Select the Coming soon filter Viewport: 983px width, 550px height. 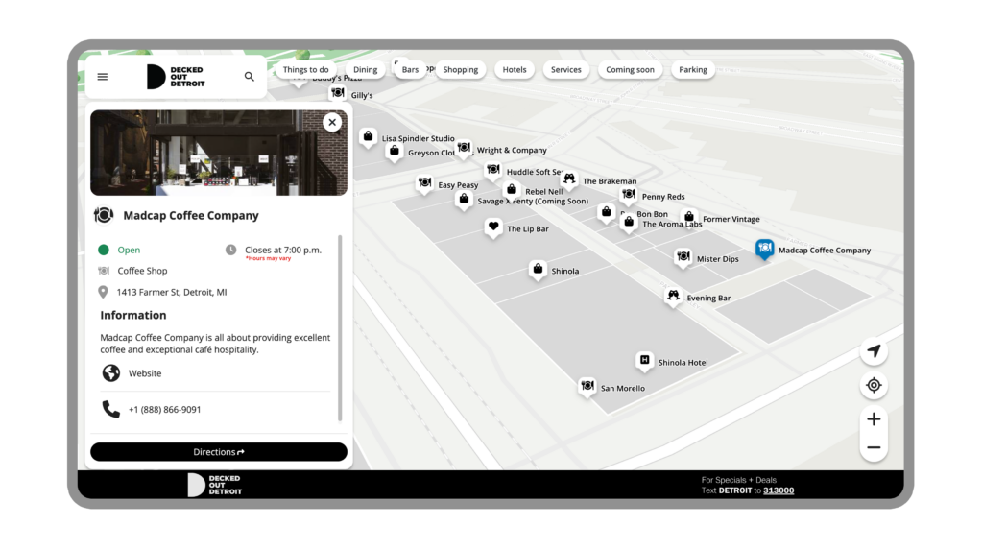(630, 70)
